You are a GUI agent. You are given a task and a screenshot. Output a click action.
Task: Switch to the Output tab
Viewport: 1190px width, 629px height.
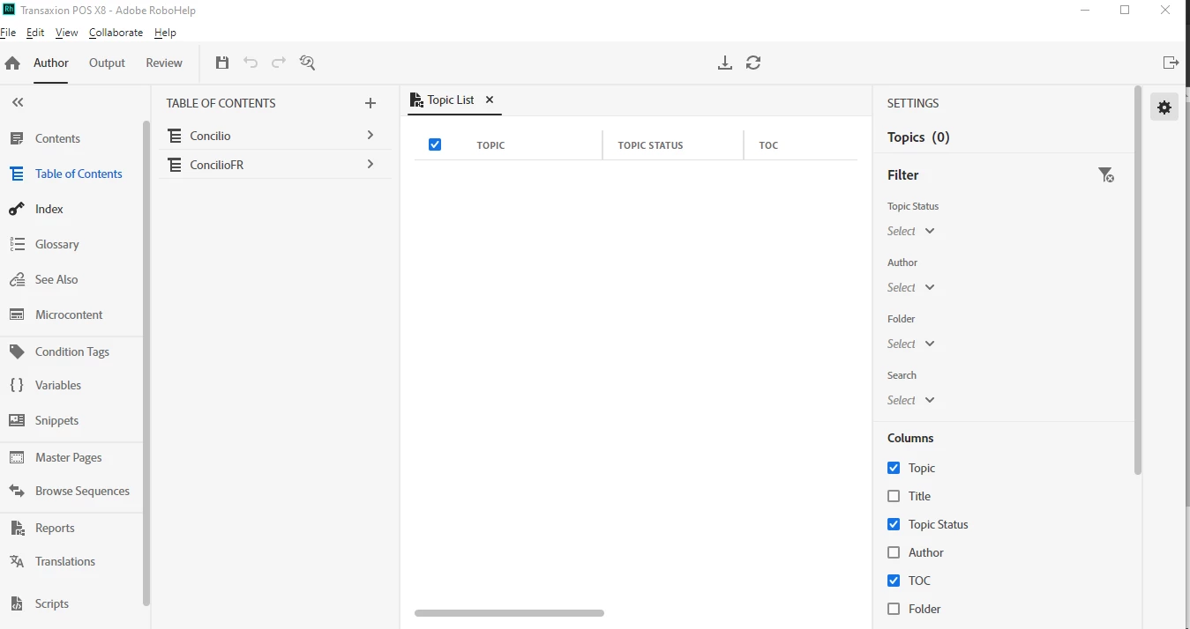107,63
